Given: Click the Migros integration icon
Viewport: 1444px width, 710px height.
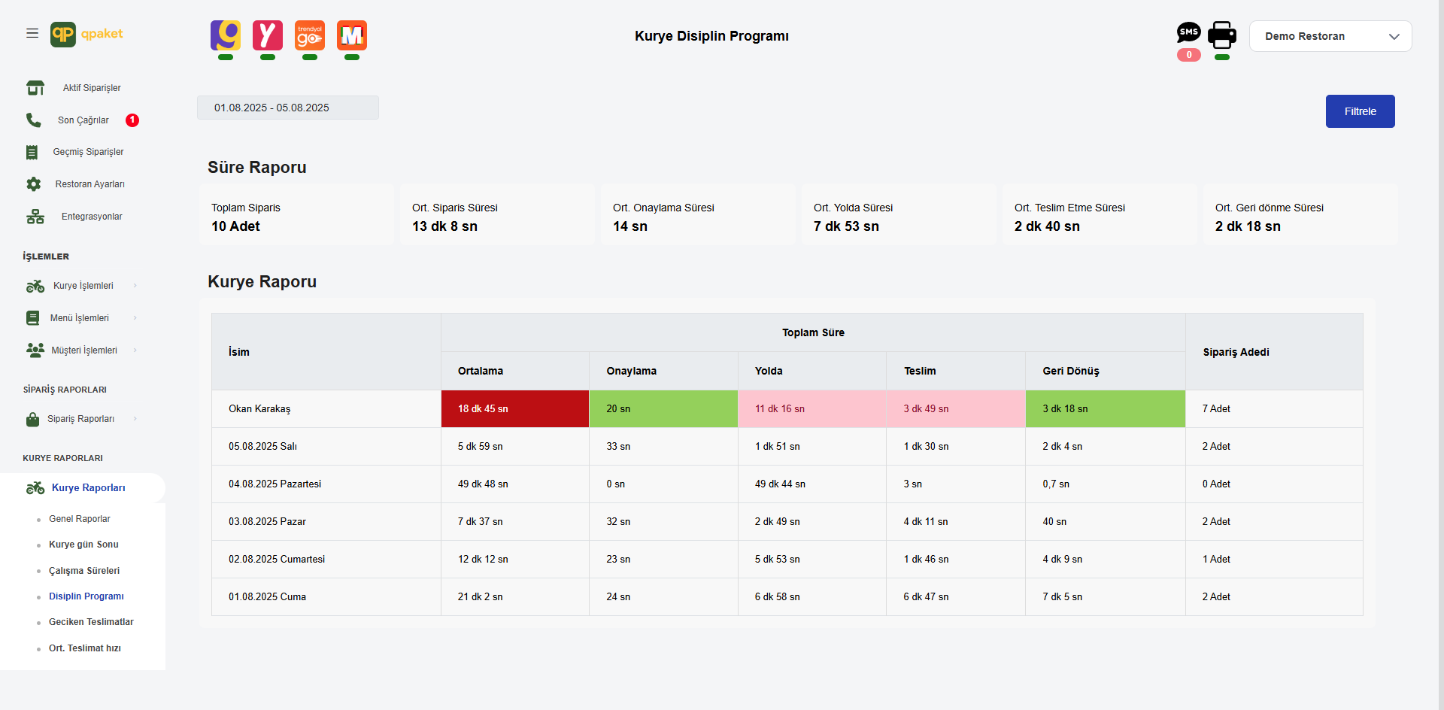Looking at the screenshot, I should coord(352,35).
